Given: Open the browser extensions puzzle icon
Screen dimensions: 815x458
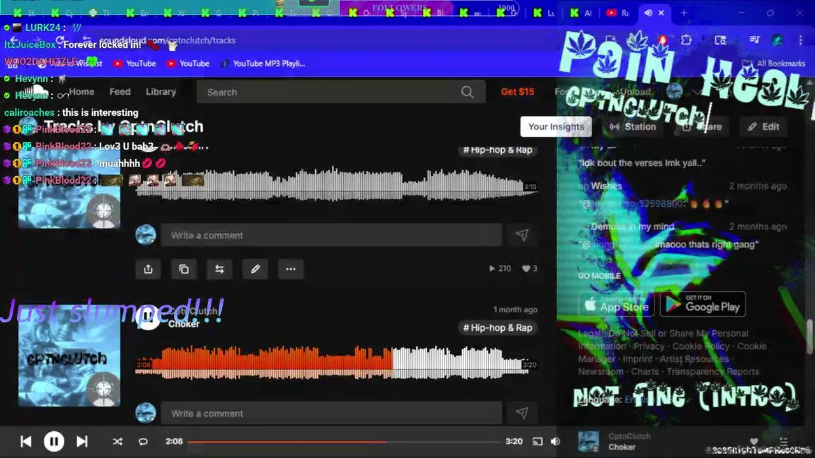Looking at the screenshot, I should click(686, 40).
